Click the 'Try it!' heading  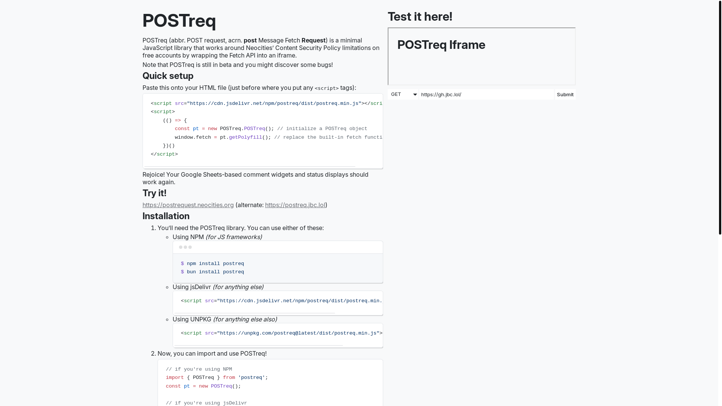pos(155,193)
